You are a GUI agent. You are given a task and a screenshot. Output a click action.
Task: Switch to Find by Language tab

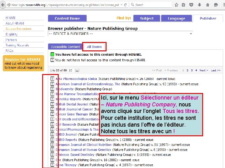[x=177, y=18]
